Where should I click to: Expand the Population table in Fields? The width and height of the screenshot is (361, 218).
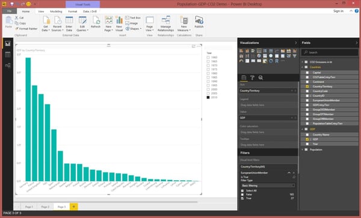coord(303,150)
